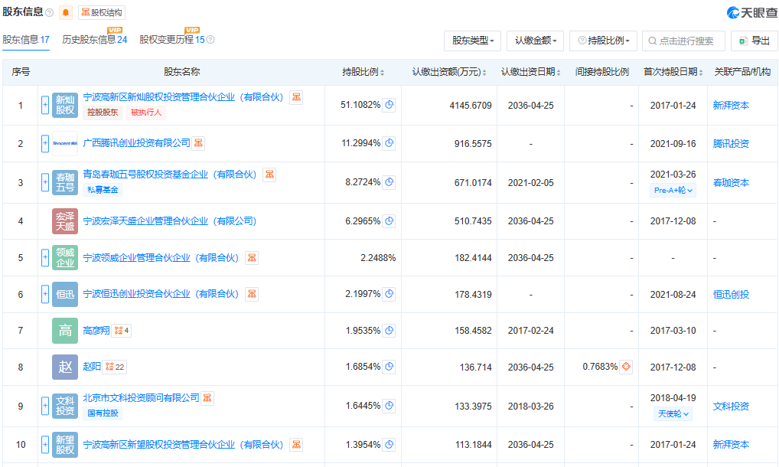This screenshot has width=779, height=467.
Task: Open the 持股比例 dropdown filter
Action: [604, 41]
